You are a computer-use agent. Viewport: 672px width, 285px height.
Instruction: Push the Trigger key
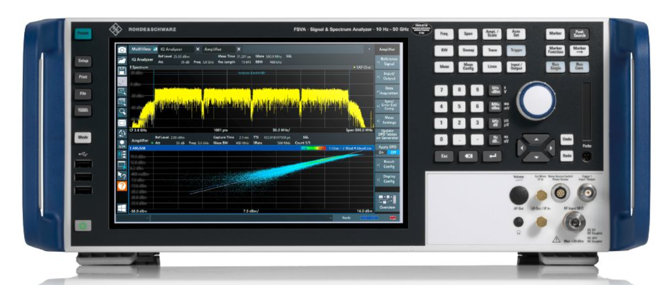516,50
